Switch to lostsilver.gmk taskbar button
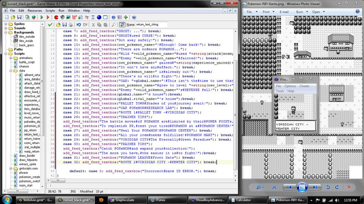Image resolution: width=364 pixels, height=204 pixels. (x=35, y=200)
